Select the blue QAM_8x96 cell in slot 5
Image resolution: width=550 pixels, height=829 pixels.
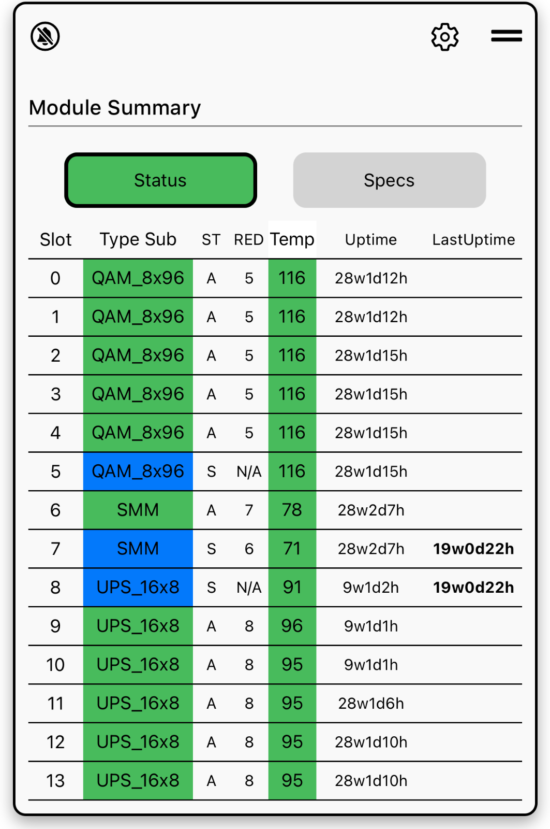point(138,471)
